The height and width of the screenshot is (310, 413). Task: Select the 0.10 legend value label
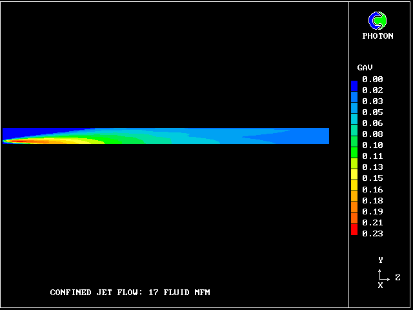tap(372, 145)
